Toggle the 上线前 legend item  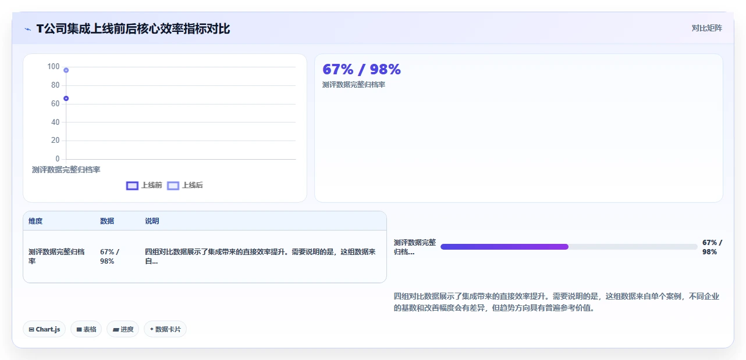[x=144, y=185]
